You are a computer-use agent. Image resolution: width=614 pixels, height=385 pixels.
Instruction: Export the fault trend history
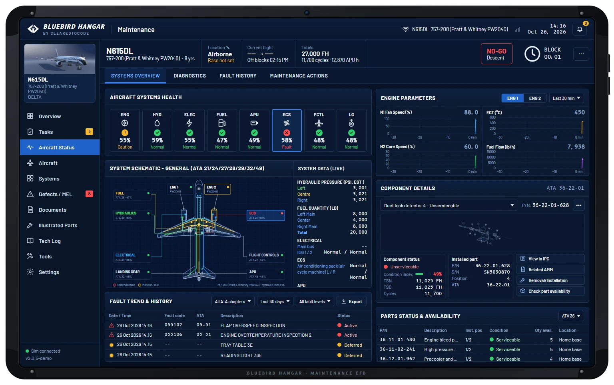click(x=352, y=302)
